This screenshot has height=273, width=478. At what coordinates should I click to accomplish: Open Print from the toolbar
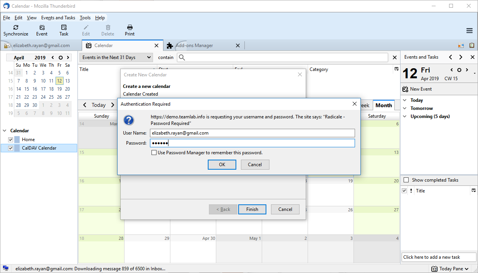click(x=130, y=30)
